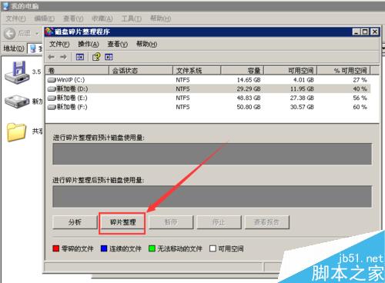
Task: Click 60 % free space value
Action: [x=360, y=107]
